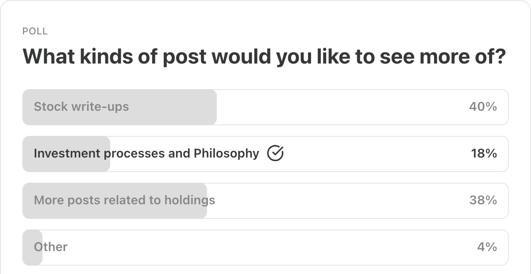The height and width of the screenshot is (274, 531).
Task: Click the POLL label above the question
Action: point(35,31)
